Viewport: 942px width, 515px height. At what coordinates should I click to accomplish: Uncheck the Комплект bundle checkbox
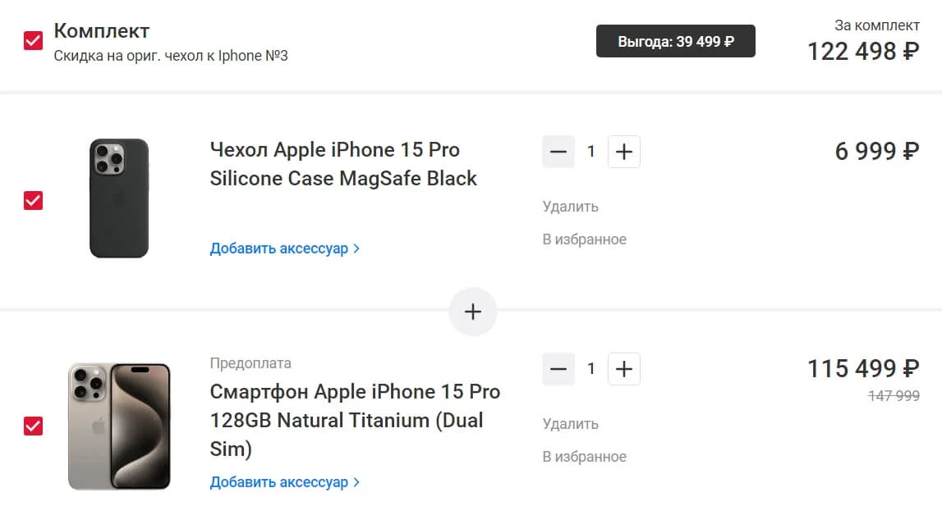(x=33, y=41)
